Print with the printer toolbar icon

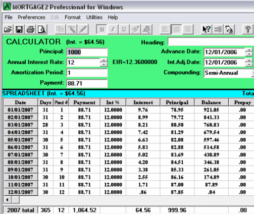30,29
